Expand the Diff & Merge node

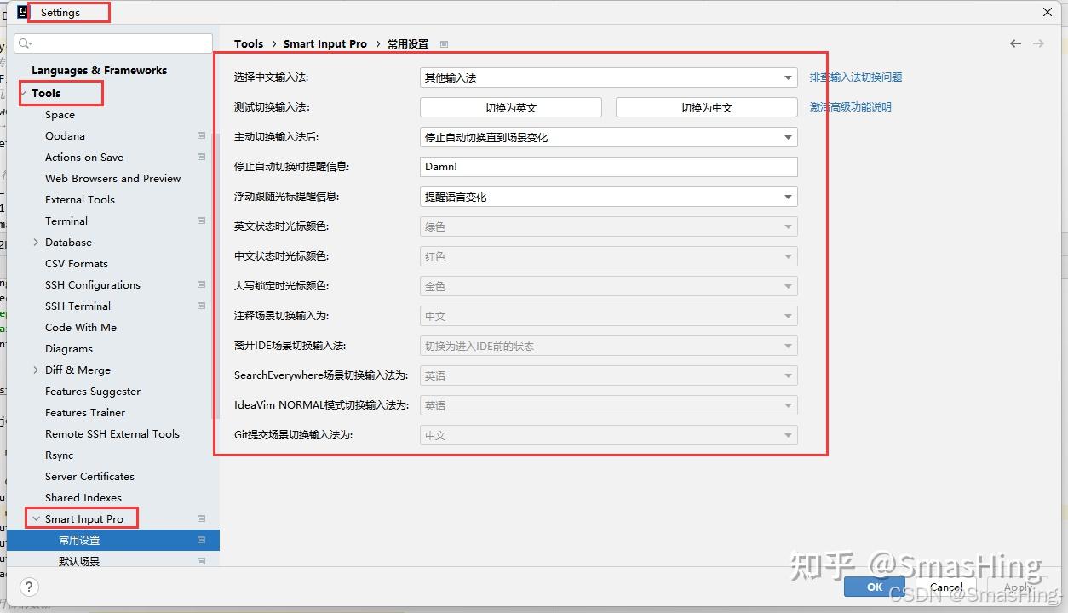pos(37,370)
